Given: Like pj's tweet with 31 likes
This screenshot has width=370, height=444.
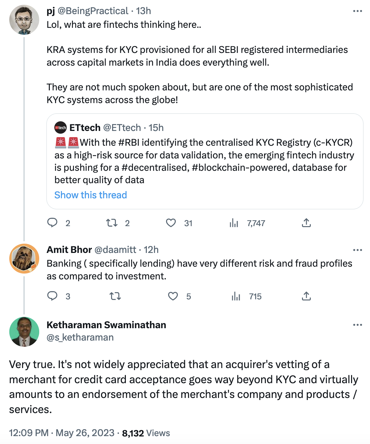Looking at the screenshot, I should (x=171, y=223).
